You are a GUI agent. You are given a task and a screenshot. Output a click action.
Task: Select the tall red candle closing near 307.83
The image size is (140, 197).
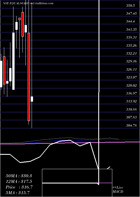29,77
